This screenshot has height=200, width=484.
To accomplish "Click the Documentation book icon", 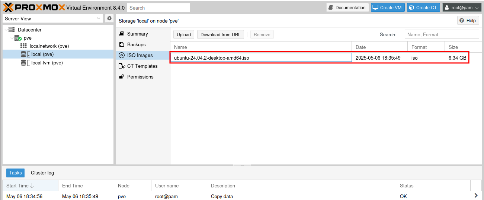I will (x=331, y=7).
